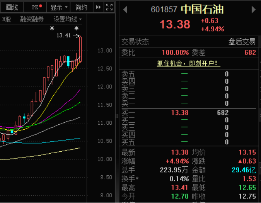Screen dimensions: 261x203
Task: Click the cyan bearish candlestick near 12.70
Action: pyautogui.click(x=68, y=62)
